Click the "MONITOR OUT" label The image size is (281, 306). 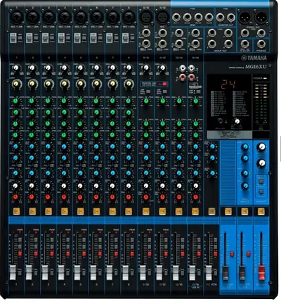(226, 25)
